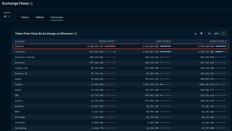Click Deribit outflow value 31,687,194

[x=208, y=106]
